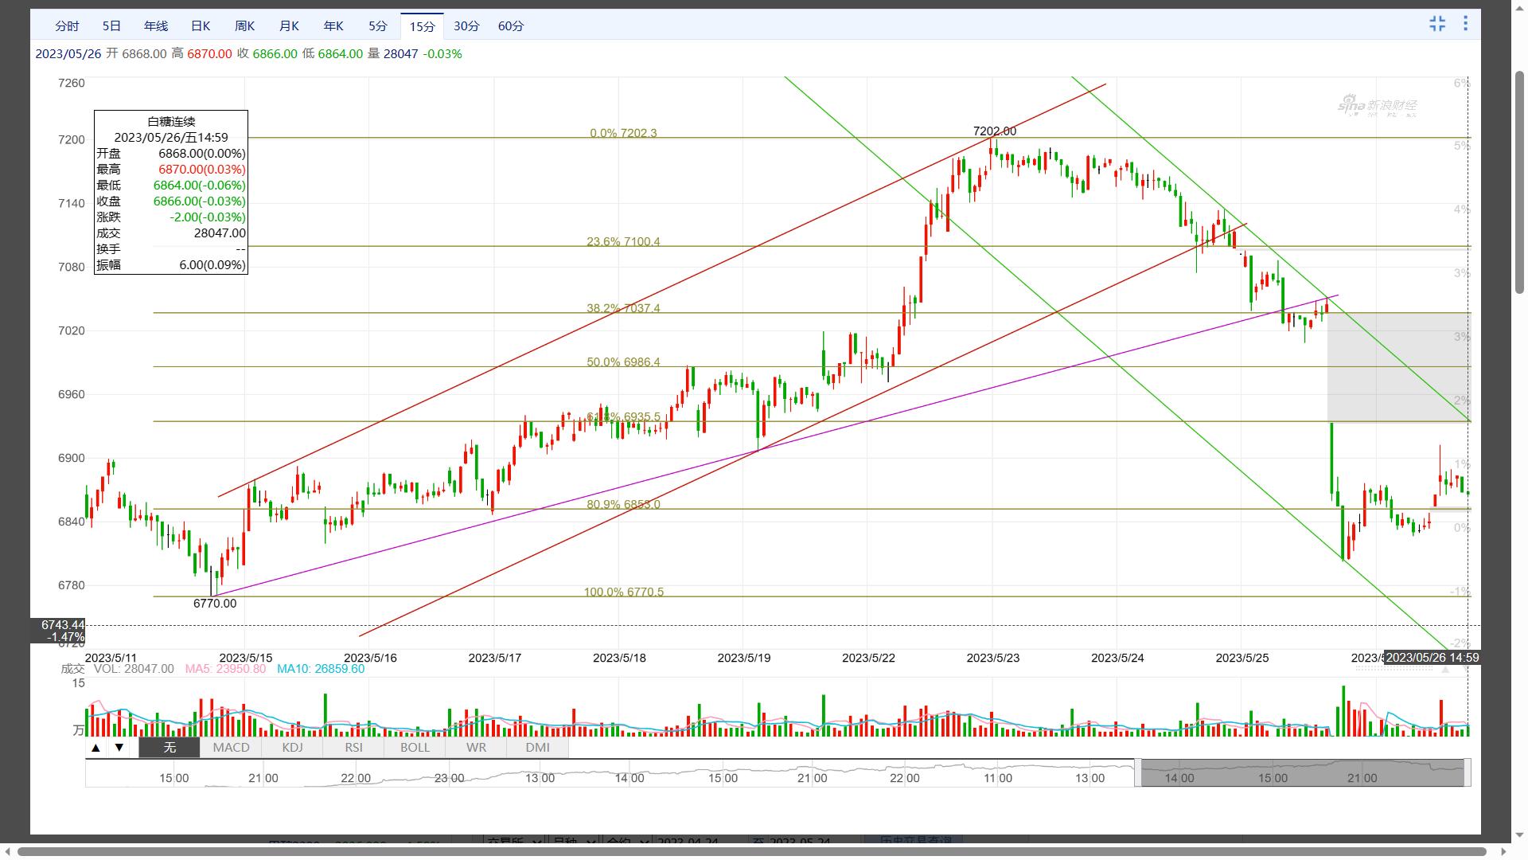The width and height of the screenshot is (1528, 860).
Task: Click the horizontal scrollbar left arrow
Action: tap(9, 853)
